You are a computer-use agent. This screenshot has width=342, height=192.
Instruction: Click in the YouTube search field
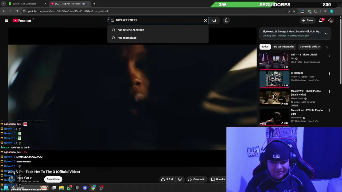(158, 21)
